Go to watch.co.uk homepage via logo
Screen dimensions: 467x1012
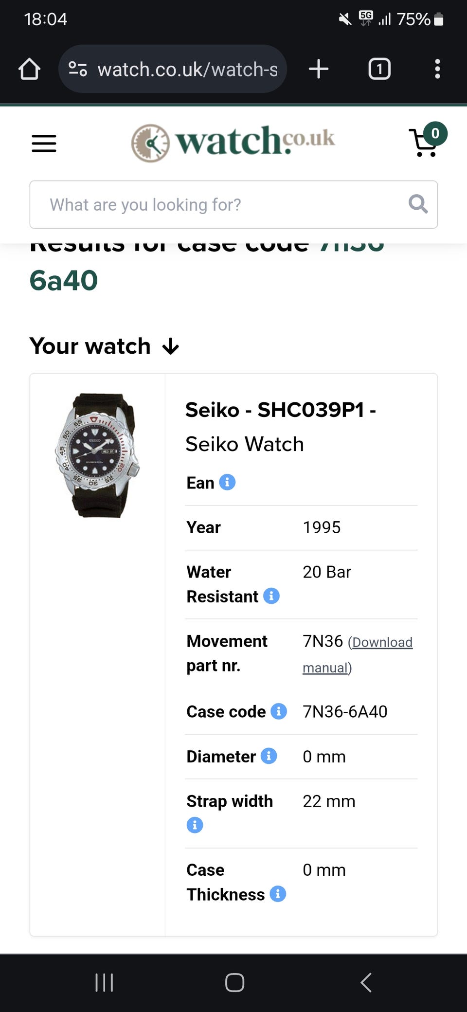[x=233, y=142]
